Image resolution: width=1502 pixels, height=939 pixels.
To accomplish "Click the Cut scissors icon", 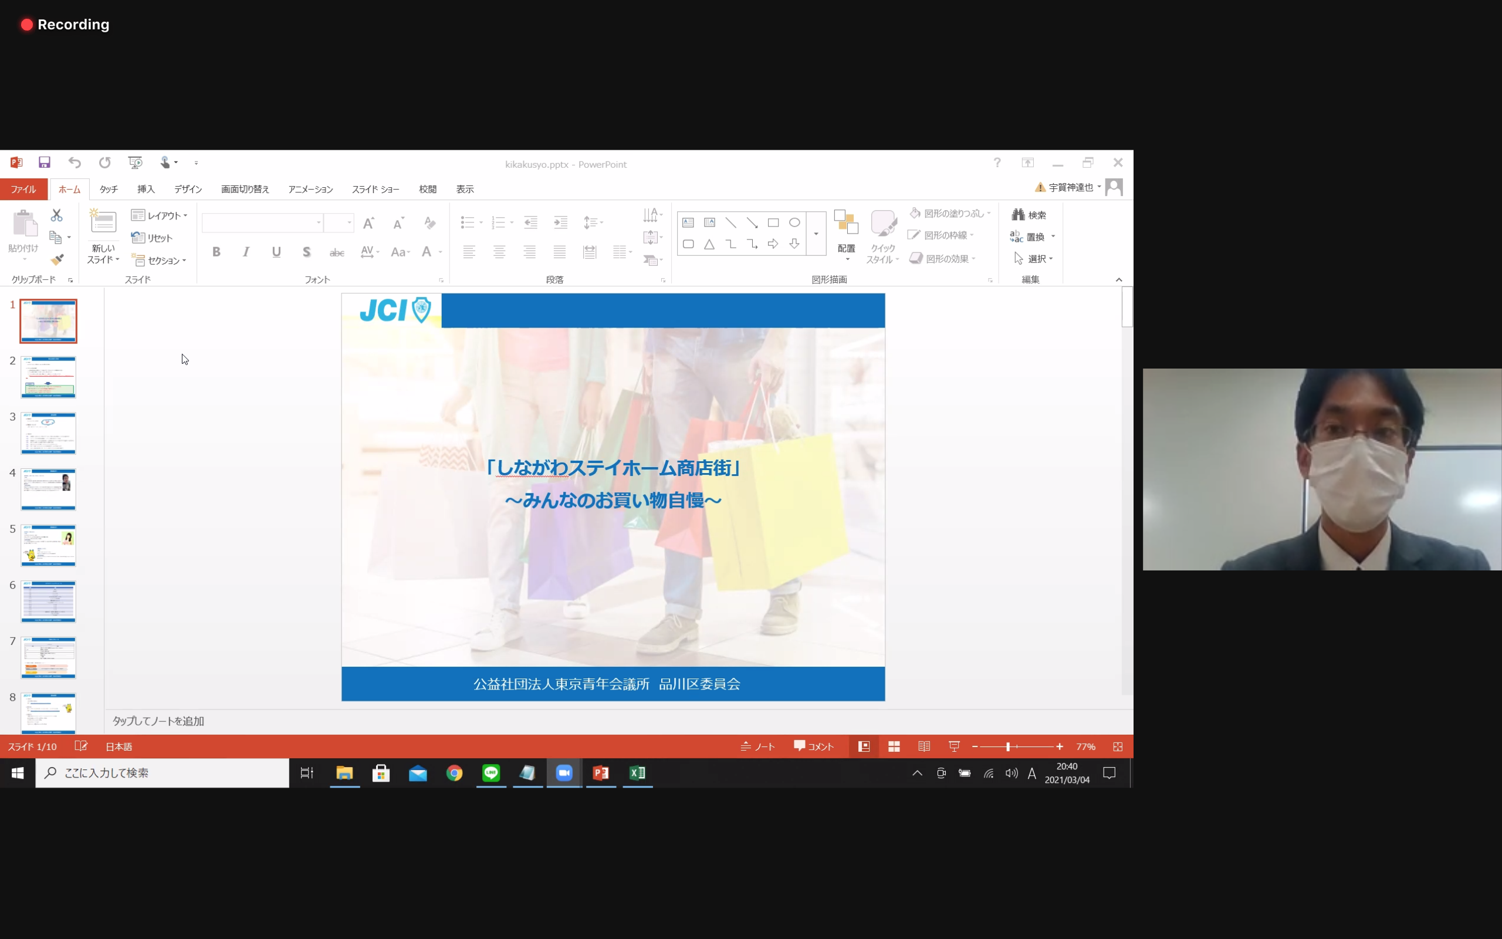I will 56,215.
